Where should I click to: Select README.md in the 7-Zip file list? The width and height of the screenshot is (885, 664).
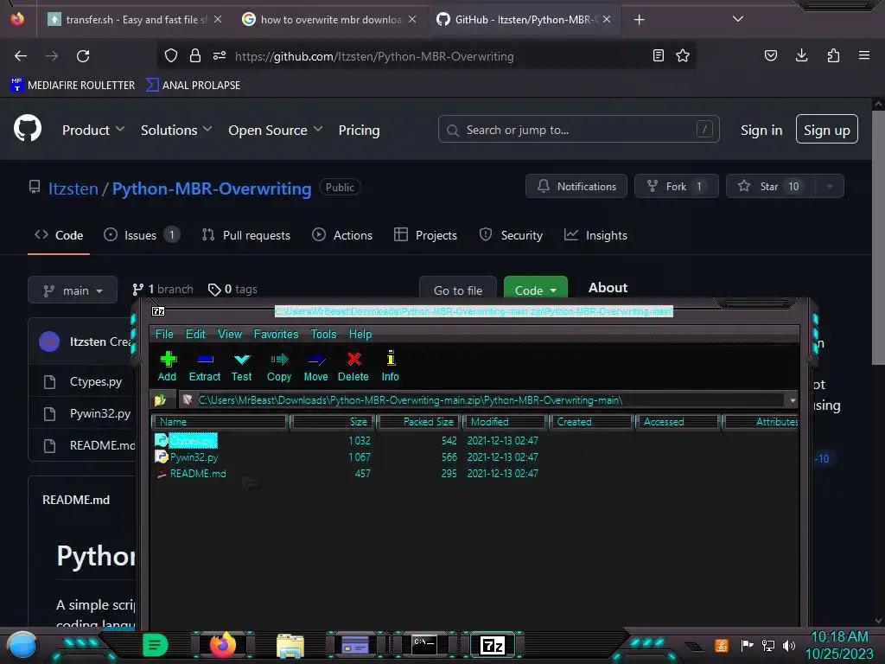[198, 473]
